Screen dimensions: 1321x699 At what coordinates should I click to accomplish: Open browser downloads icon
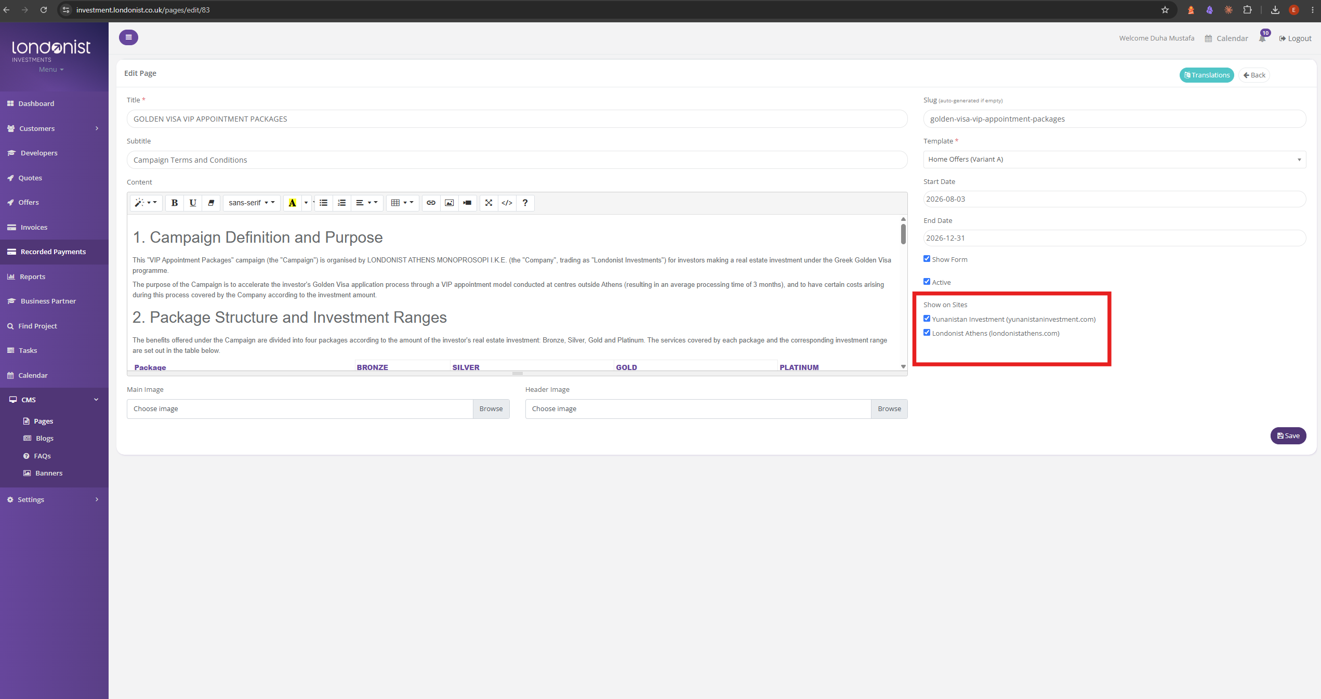[1275, 10]
